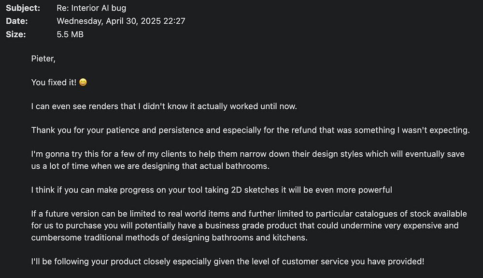This screenshot has height=278, width=483.
Task: Click the "Size:" header label
Action: pyautogui.click(x=15, y=34)
